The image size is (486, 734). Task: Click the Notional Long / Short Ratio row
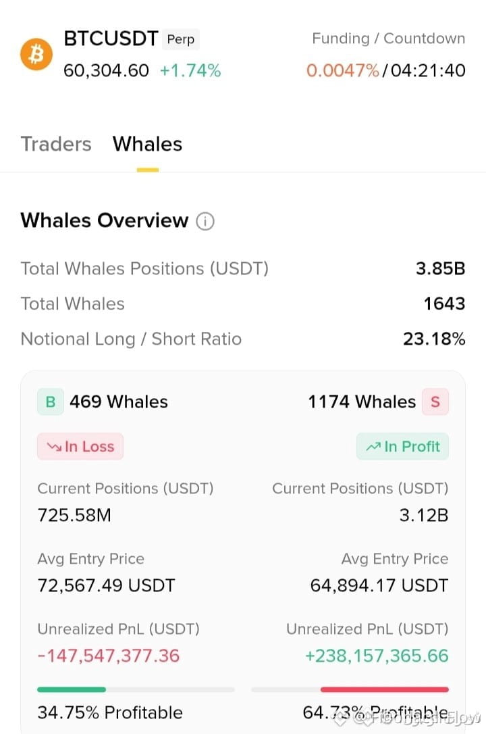[x=243, y=339]
